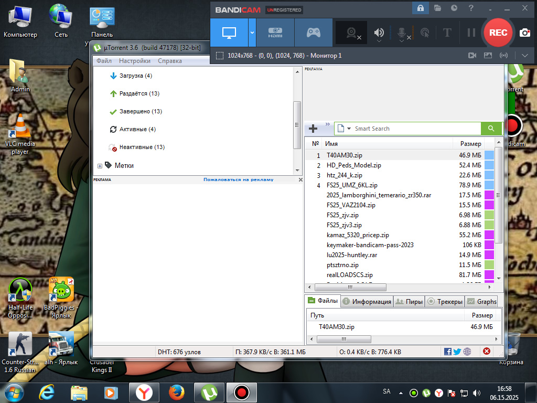Click blue status bar of T40AM30.zip

489,155
